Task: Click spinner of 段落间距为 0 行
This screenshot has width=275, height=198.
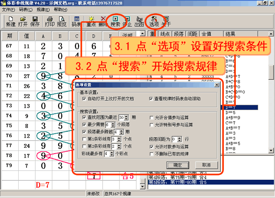Action: click(179, 139)
